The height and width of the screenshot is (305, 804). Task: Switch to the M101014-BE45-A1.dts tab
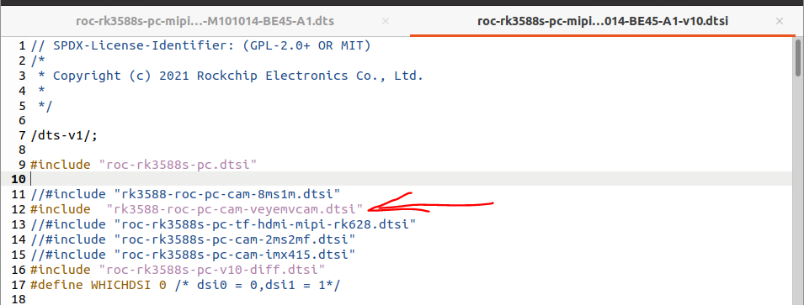pyautogui.click(x=205, y=22)
